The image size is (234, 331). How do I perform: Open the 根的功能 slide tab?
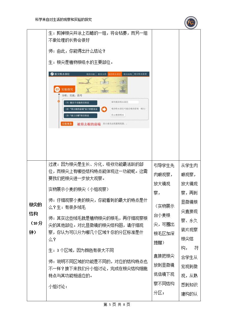[90, 74]
